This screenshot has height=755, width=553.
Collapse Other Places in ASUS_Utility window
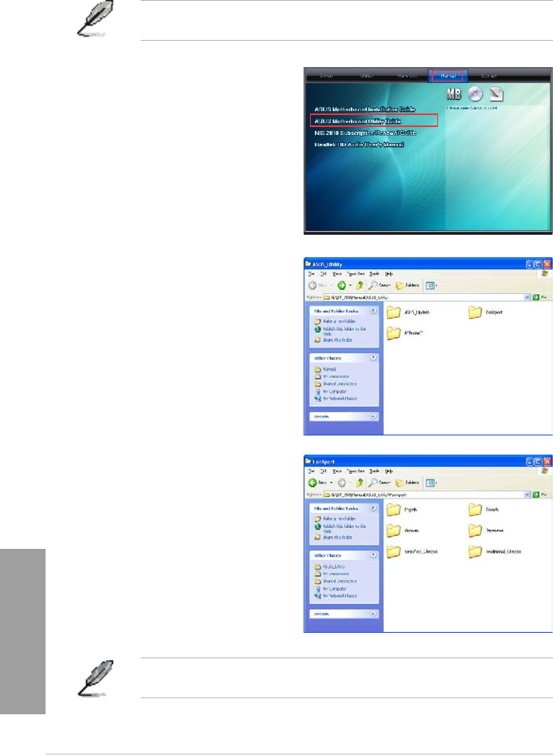coord(373,358)
